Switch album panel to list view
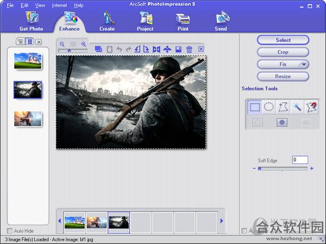 click(21, 42)
